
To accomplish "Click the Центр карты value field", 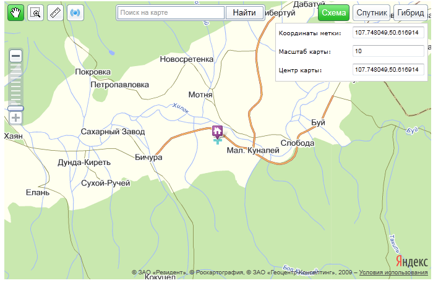I will click(x=388, y=69).
